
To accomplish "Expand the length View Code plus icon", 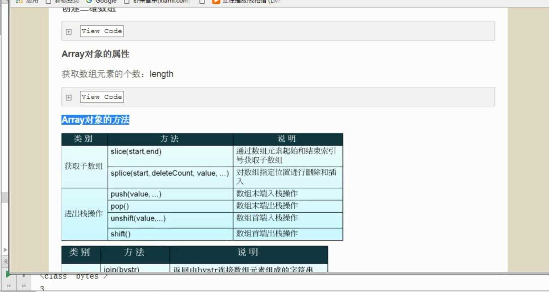I will tap(69, 98).
